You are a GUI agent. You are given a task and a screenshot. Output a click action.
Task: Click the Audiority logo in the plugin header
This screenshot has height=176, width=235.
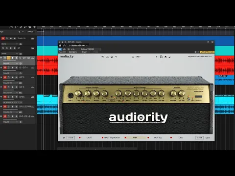point(67,56)
